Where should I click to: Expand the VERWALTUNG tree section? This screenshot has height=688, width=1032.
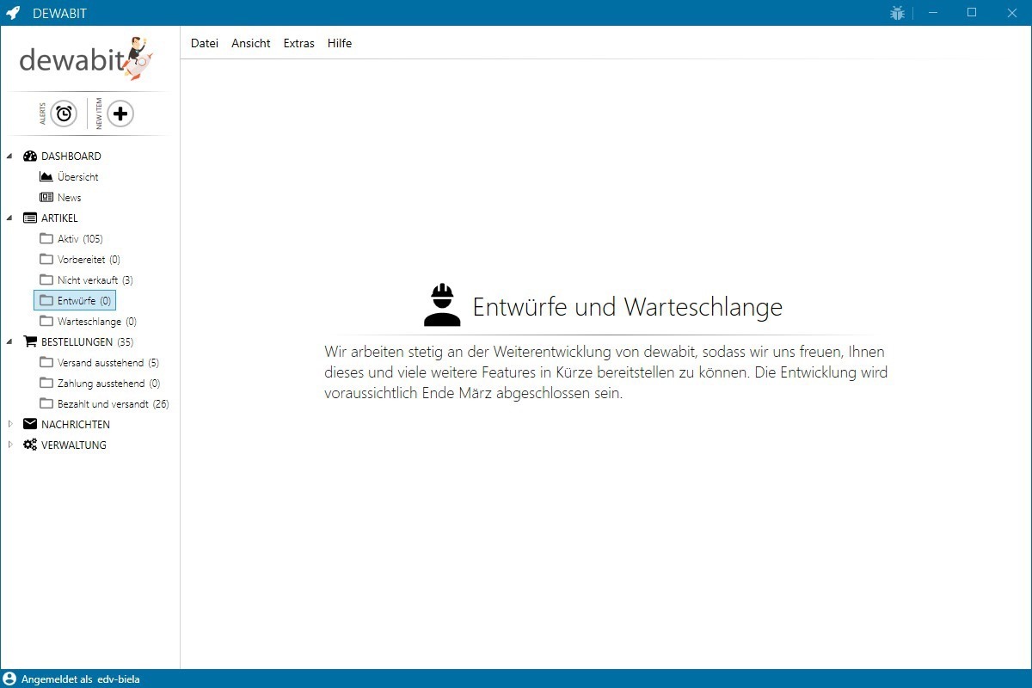9,445
